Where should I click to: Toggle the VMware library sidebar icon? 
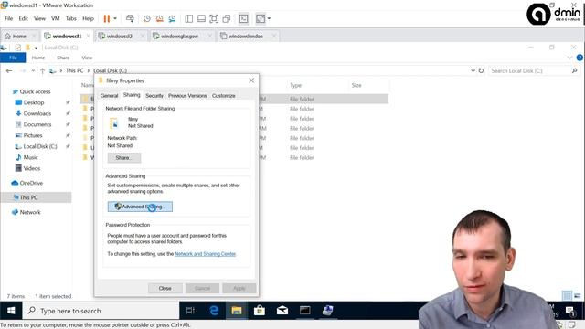point(189,18)
